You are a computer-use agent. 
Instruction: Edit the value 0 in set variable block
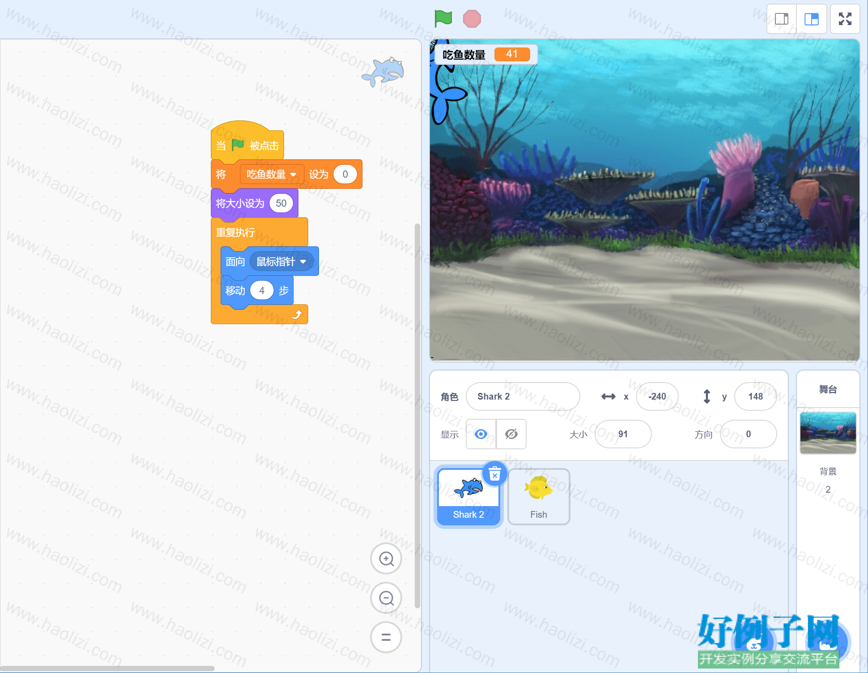click(345, 174)
